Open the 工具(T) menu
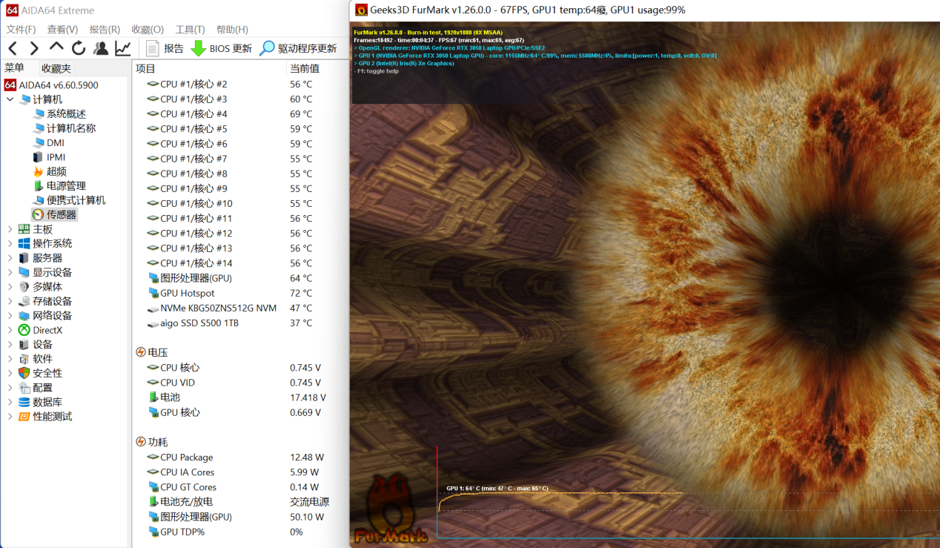This screenshot has height=548, width=940. (x=190, y=30)
